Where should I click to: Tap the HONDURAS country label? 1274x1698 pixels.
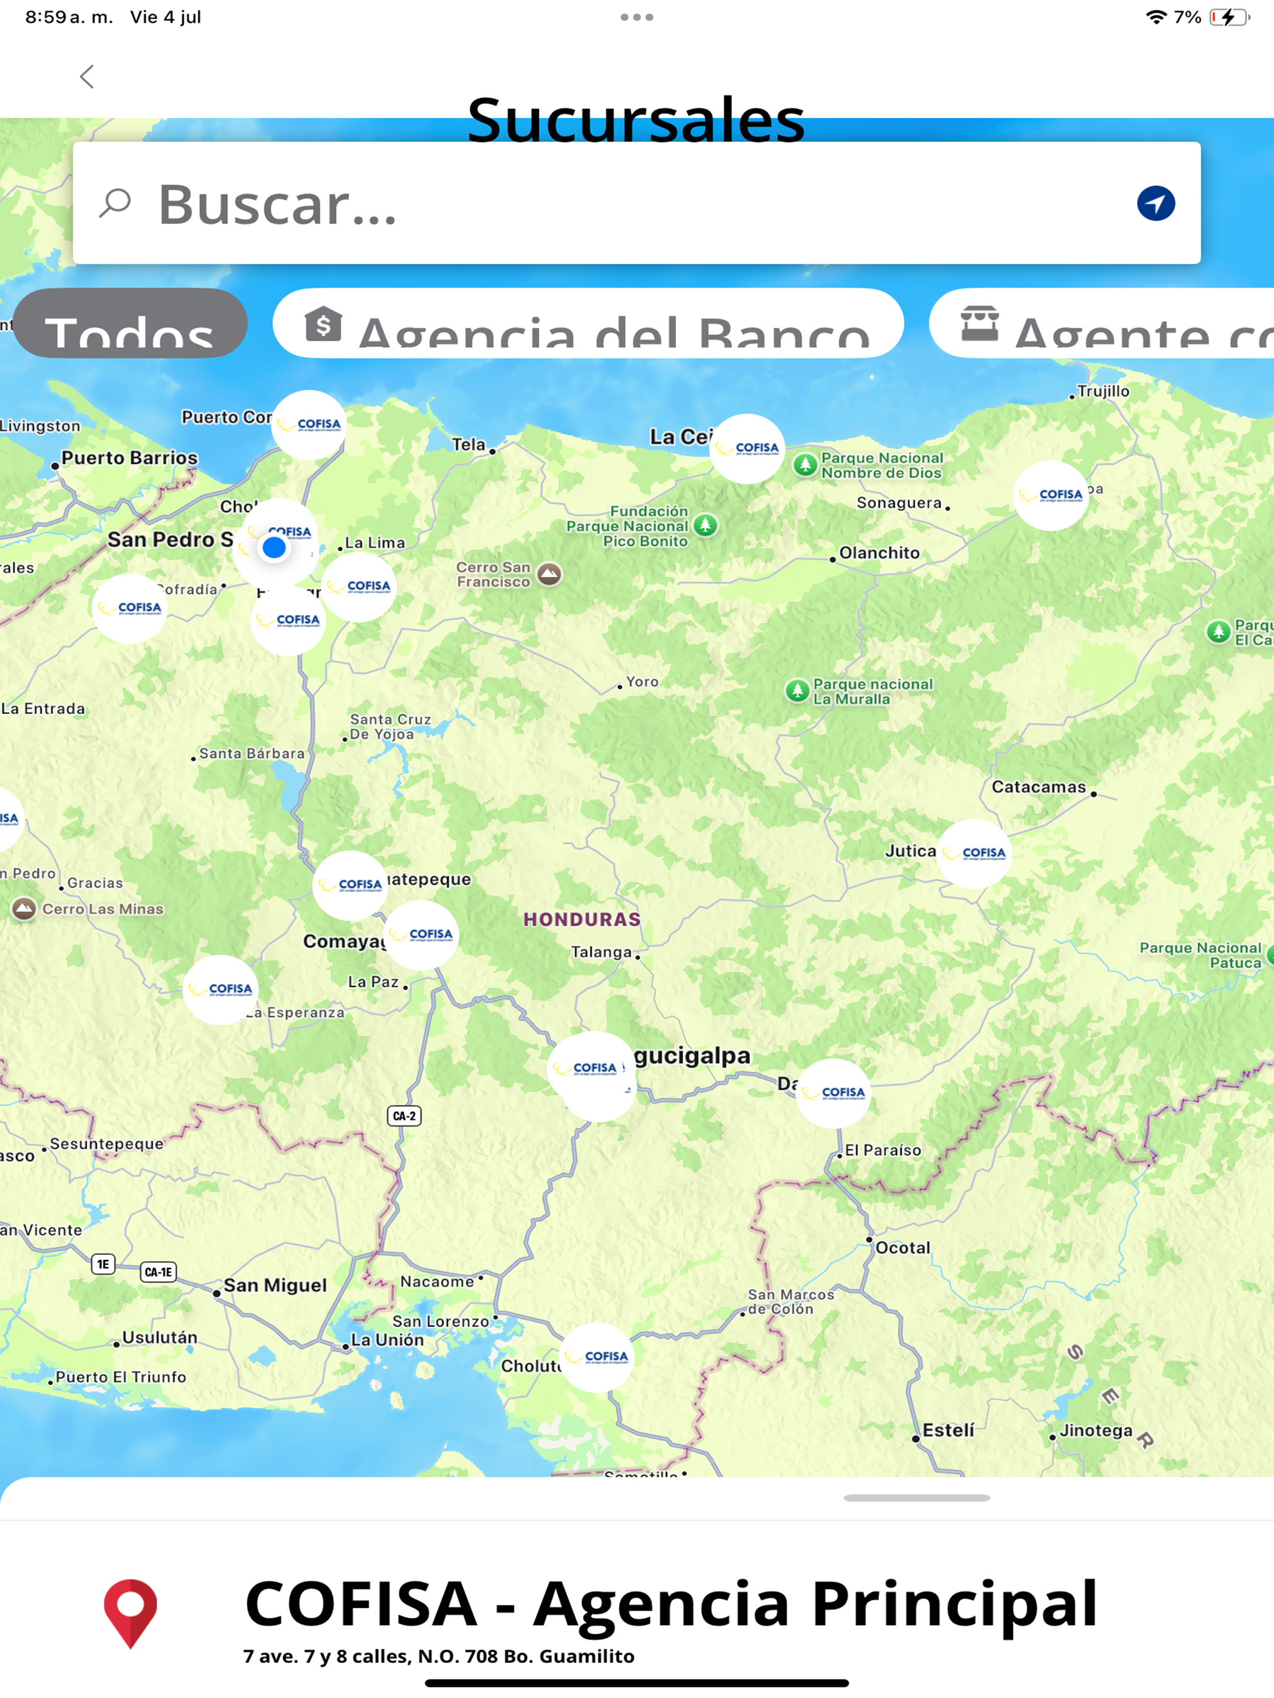582,919
